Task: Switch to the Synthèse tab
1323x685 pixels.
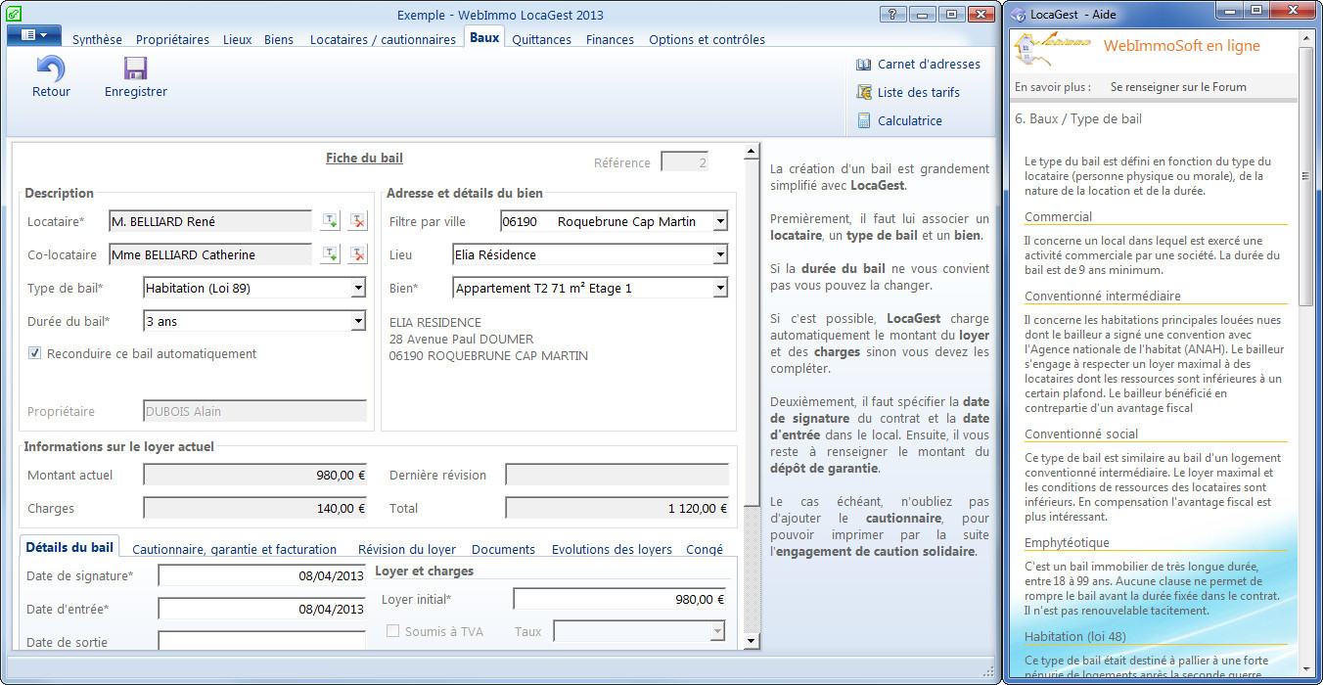Action: click(x=97, y=40)
